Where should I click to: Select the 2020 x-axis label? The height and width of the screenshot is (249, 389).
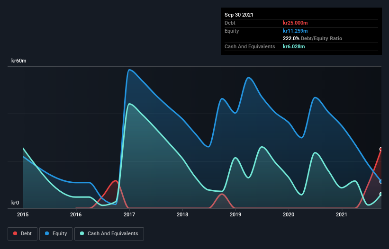point(289,214)
